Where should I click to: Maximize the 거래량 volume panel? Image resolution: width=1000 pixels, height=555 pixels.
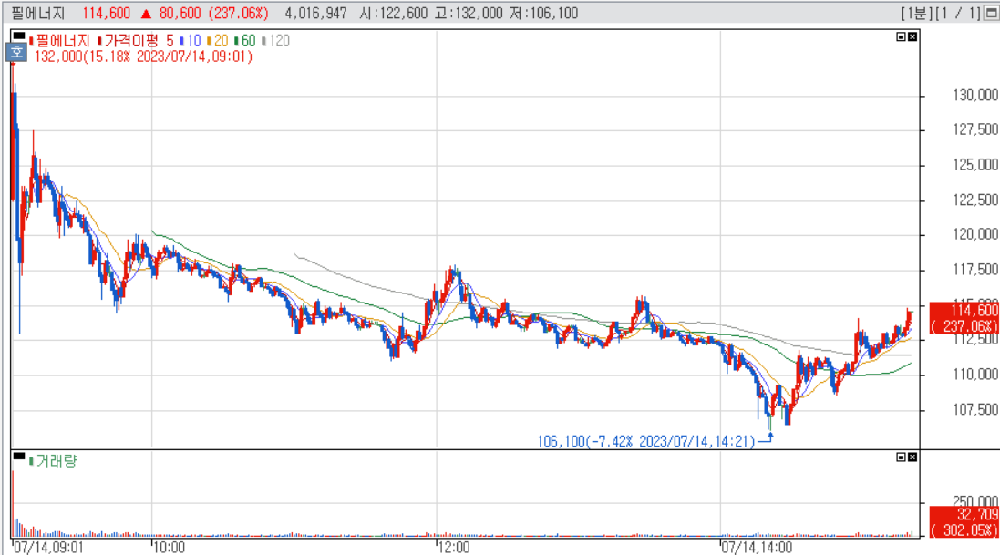(x=902, y=457)
